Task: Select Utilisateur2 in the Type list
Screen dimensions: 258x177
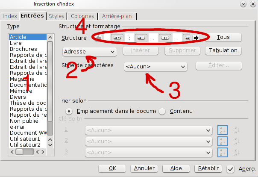Action: tap(28, 145)
